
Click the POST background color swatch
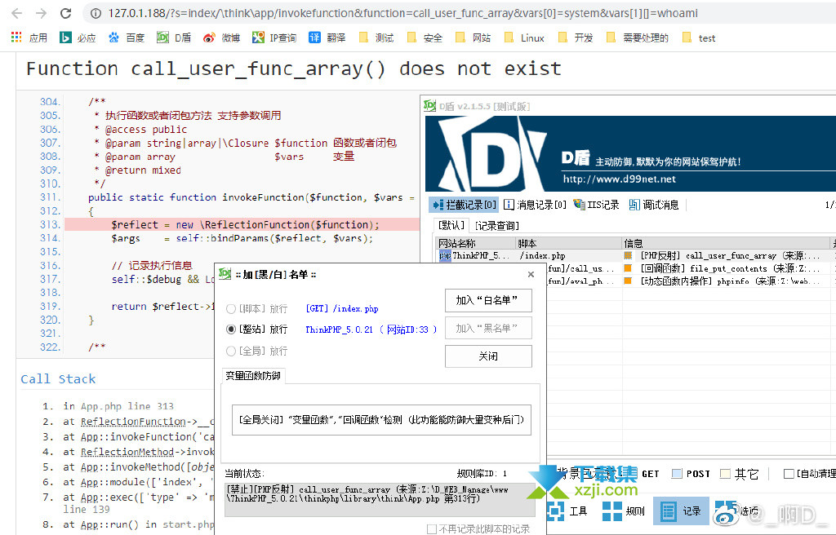(x=677, y=474)
